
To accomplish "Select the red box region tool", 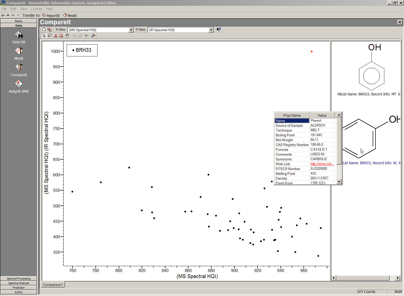I will (x=61, y=36).
